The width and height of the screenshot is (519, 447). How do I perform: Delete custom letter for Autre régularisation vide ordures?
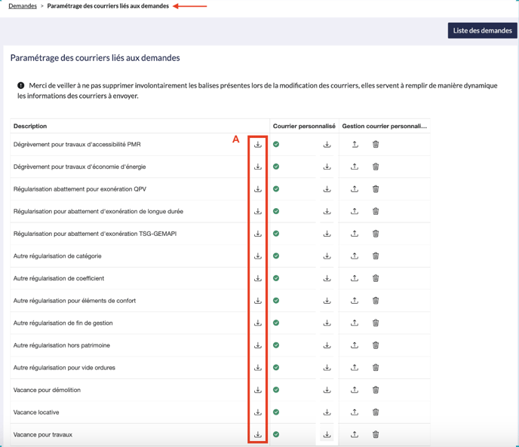376,368
